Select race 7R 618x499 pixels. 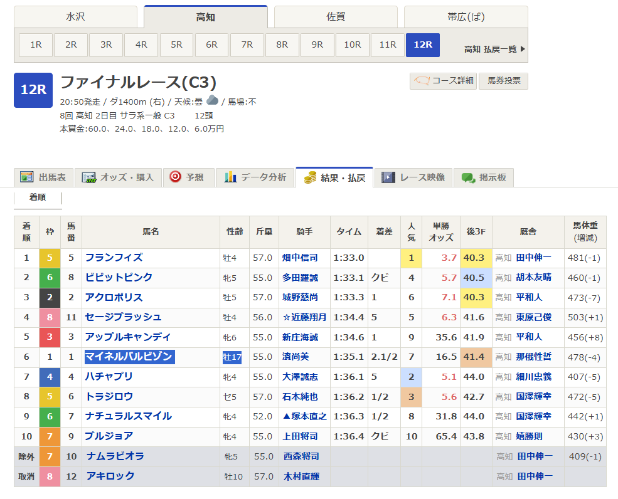(247, 45)
